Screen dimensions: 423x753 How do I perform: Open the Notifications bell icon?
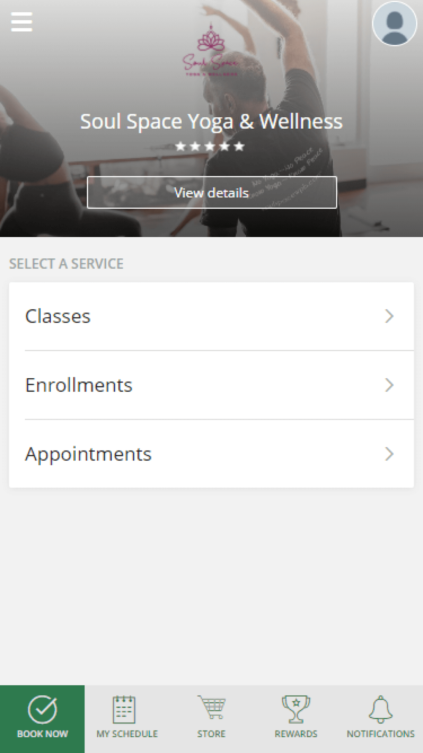(x=381, y=709)
